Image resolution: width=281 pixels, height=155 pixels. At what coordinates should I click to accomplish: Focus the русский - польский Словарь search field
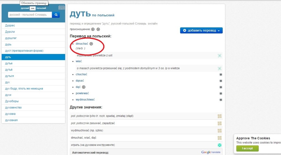pyautogui.click(x=30, y=15)
